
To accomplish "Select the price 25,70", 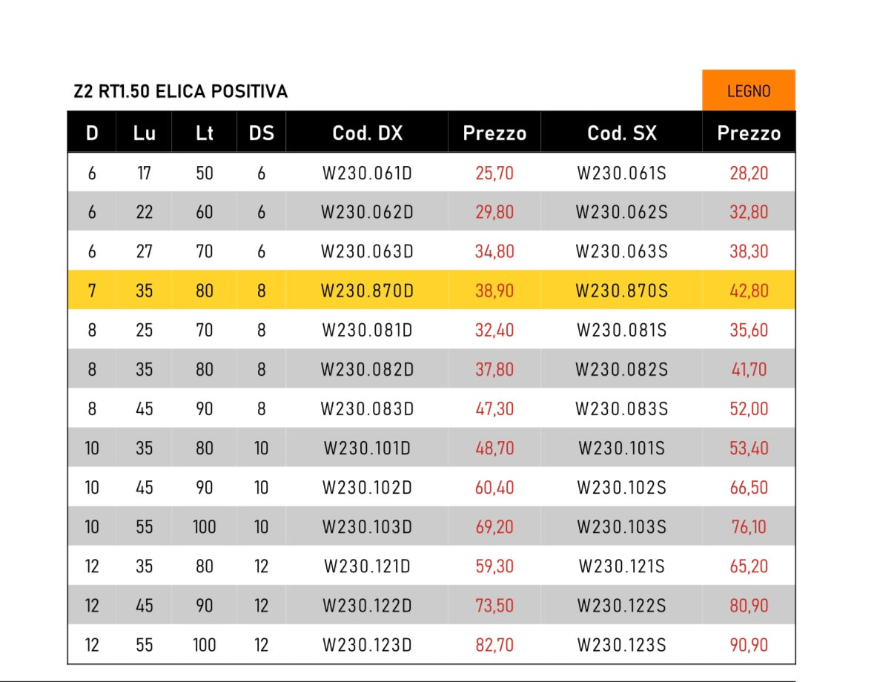I will click(x=494, y=173).
